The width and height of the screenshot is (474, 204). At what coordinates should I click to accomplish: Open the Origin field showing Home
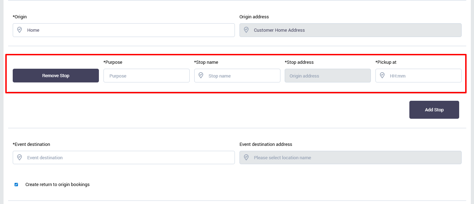pos(124,30)
